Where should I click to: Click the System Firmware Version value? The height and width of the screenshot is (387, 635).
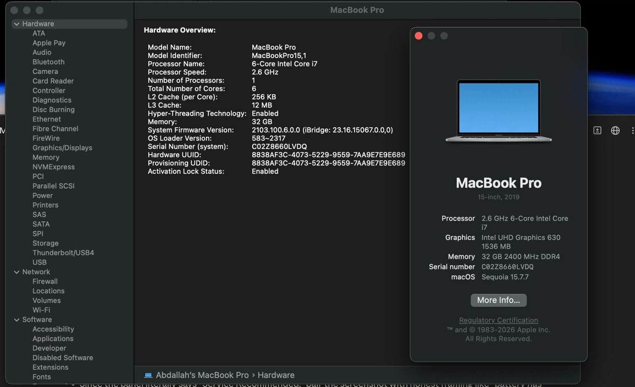(x=322, y=130)
